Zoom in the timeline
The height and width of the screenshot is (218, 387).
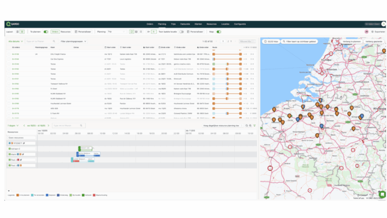pyautogui.click(x=250, y=126)
